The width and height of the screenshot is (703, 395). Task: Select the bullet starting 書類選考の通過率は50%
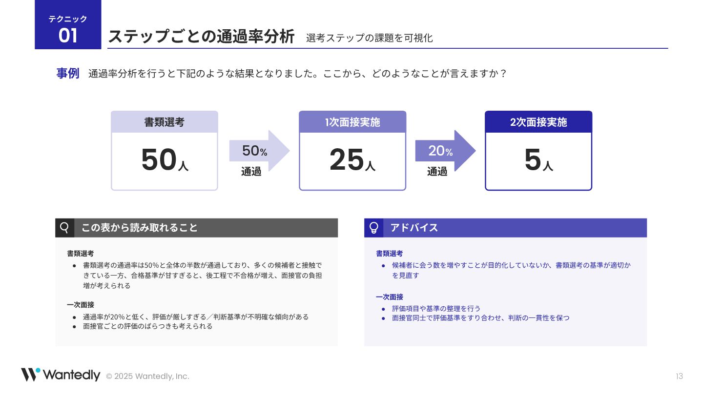tap(203, 276)
